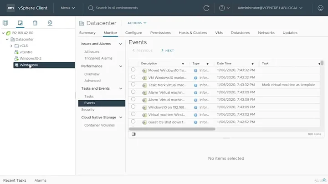Collapse the 192.168.42.110 tree node

3,33
